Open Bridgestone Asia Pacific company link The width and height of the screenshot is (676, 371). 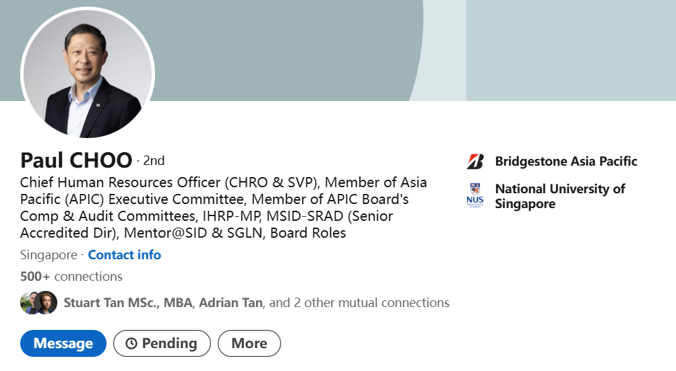point(566,162)
